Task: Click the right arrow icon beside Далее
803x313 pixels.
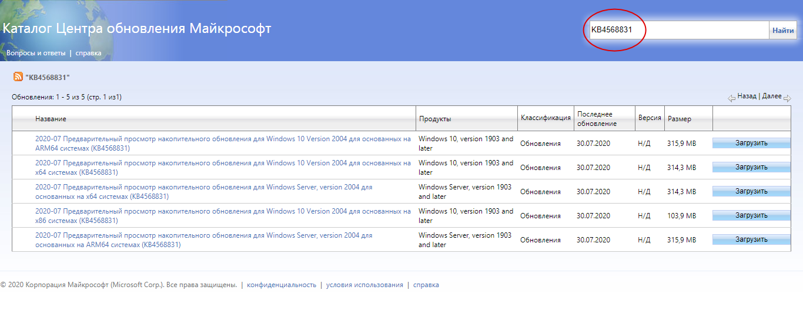Action: (x=787, y=98)
